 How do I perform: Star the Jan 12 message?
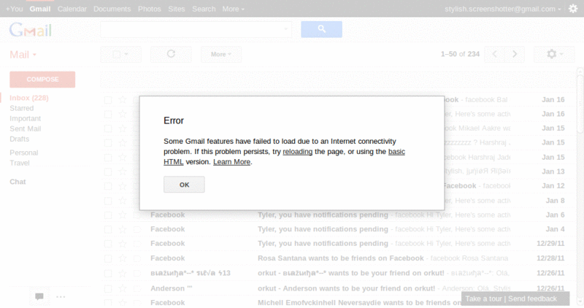click(x=123, y=186)
